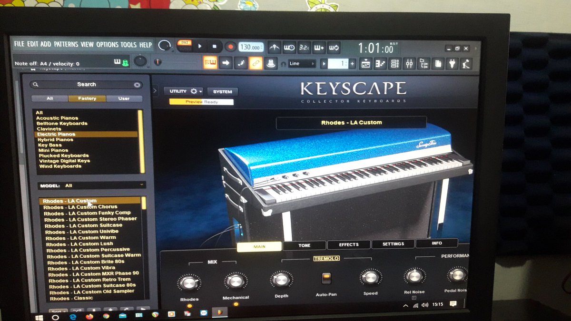Open the UTILITY gear dropdown

184,91
